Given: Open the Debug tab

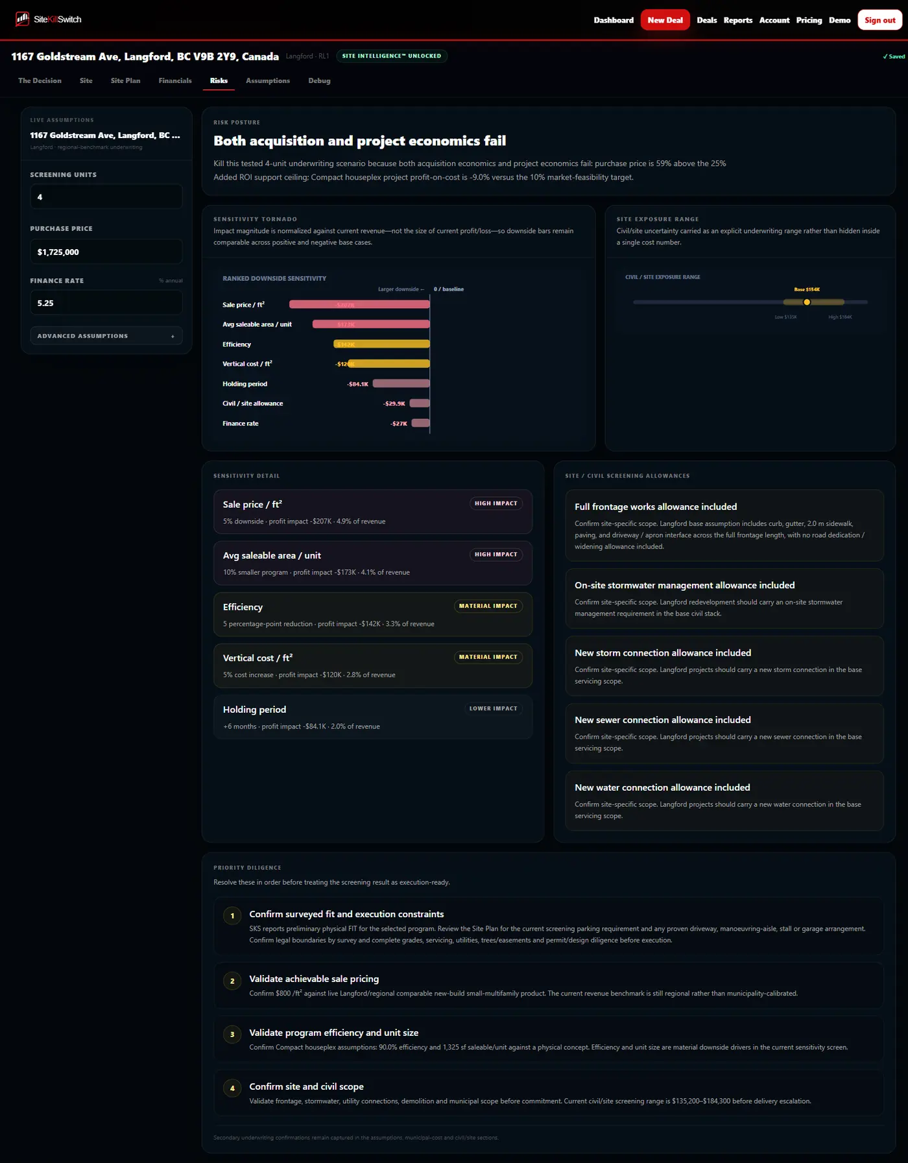Looking at the screenshot, I should [x=319, y=80].
